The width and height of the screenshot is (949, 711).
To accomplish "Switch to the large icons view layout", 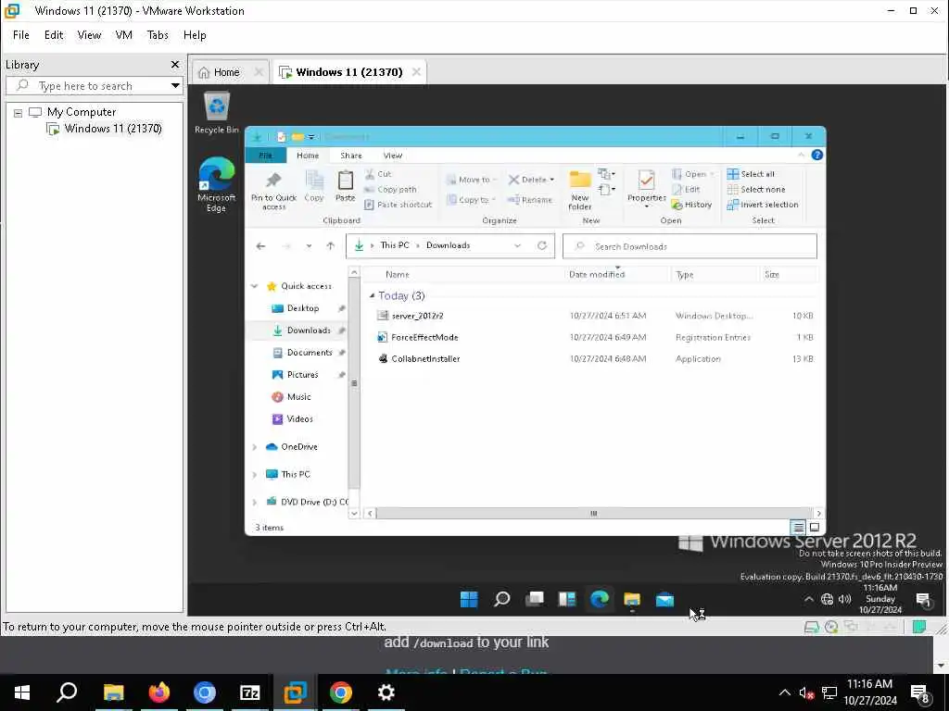I will (x=815, y=528).
